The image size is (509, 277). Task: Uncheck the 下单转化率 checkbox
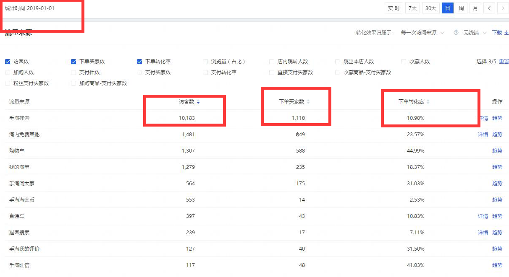coord(139,62)
